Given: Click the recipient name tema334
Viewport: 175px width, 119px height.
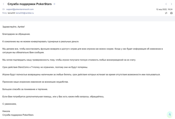Looking at the screenshot, I should [11, 13].
